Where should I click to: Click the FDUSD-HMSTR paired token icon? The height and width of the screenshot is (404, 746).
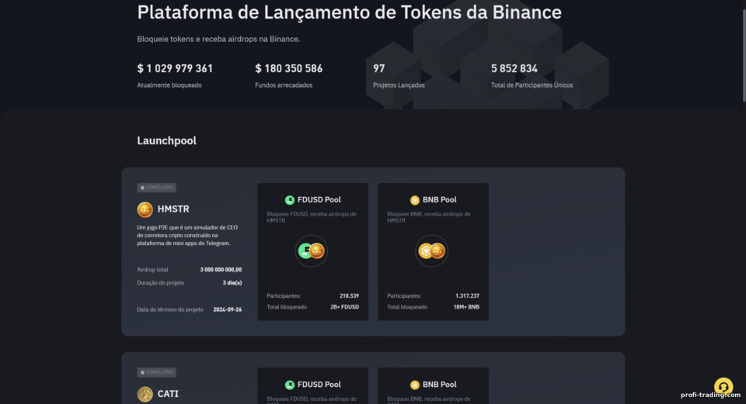pos(311,250)
